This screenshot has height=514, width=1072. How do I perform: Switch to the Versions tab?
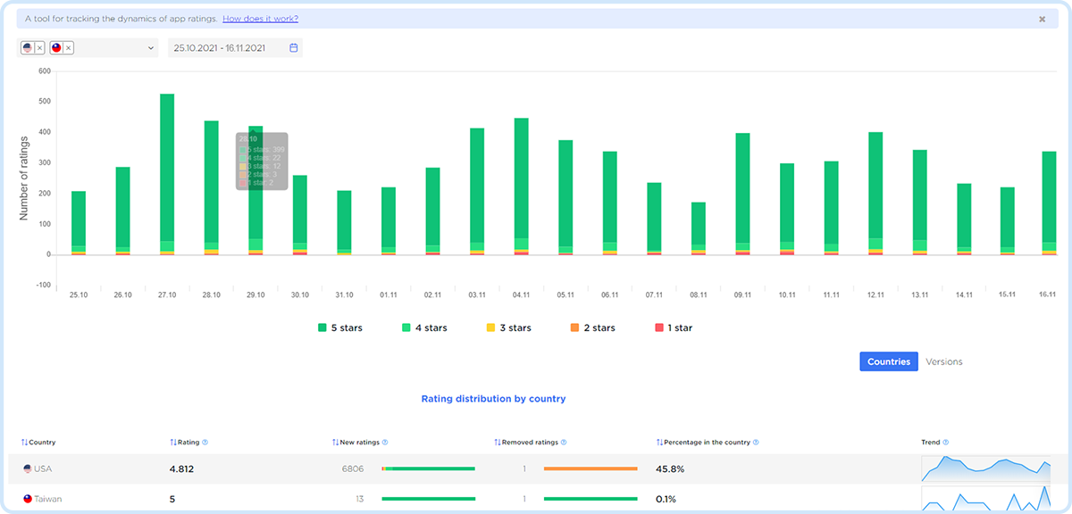944,361
